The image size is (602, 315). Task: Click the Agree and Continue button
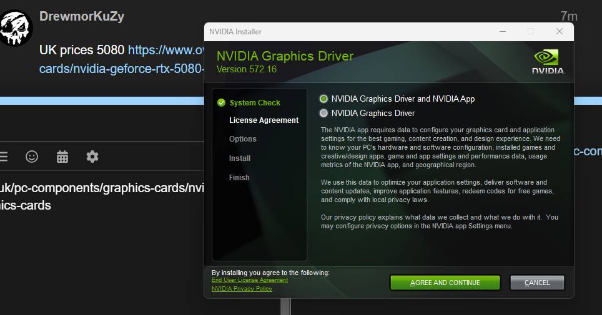point(445,283)
